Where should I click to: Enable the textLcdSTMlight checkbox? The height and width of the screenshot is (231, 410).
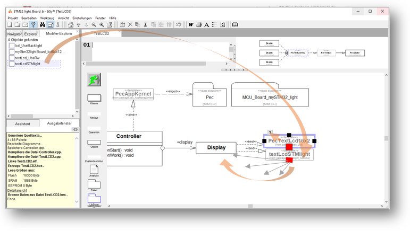11,64
